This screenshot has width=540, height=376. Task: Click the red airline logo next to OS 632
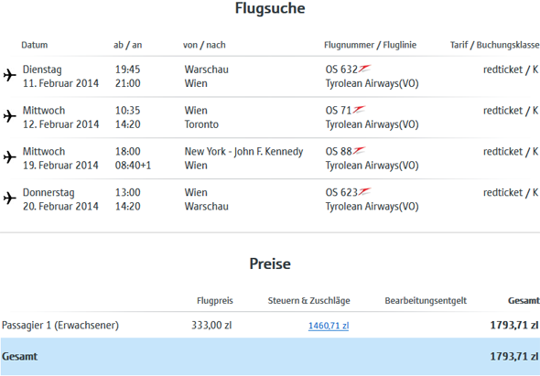(x=364, y=69)
